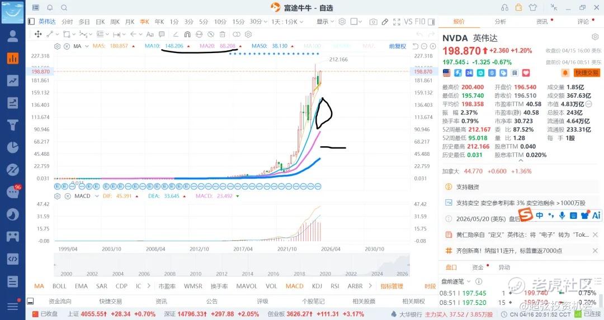
Task: Click the US flag market icon
Action: pyautogui.click(x=446, y=73)
